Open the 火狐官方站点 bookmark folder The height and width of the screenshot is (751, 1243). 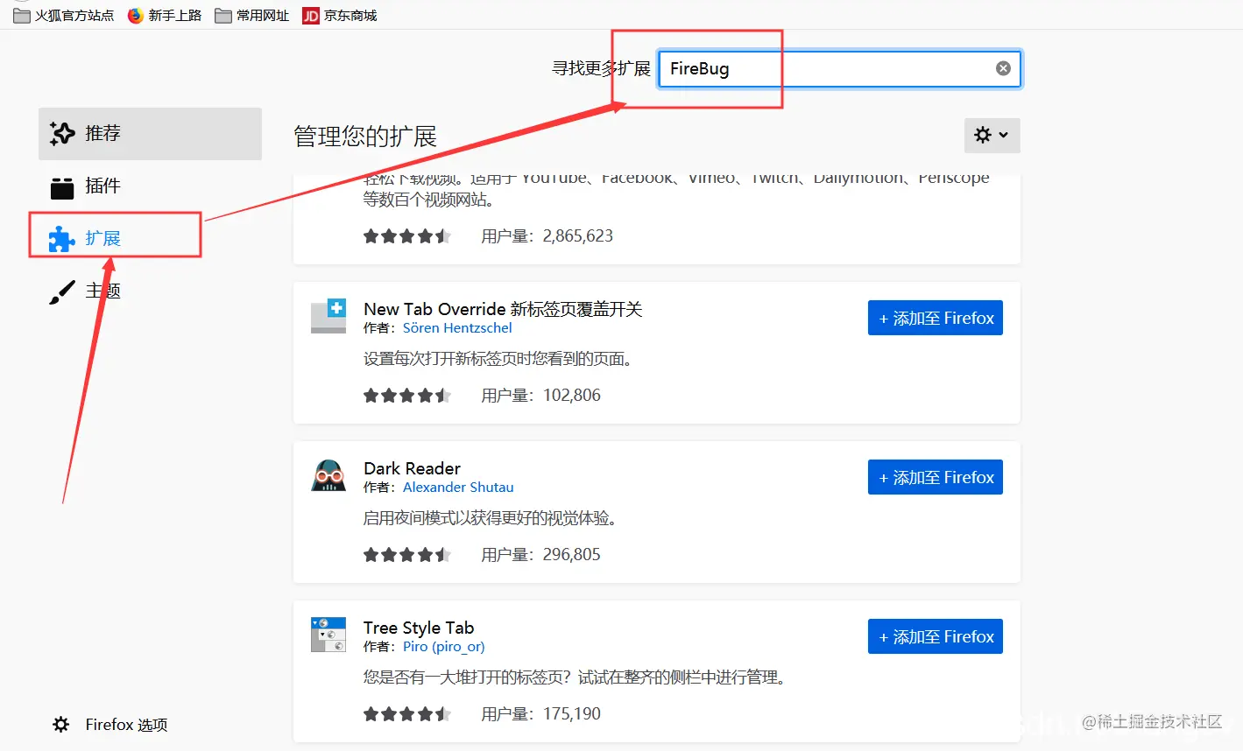pos(64,15)
